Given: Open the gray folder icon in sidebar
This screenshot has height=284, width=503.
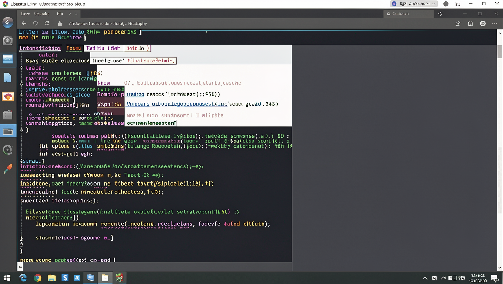Looking at the screenshot, I should 8,115.
